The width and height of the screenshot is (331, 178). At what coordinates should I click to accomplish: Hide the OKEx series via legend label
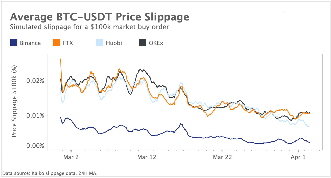point(156,43)
